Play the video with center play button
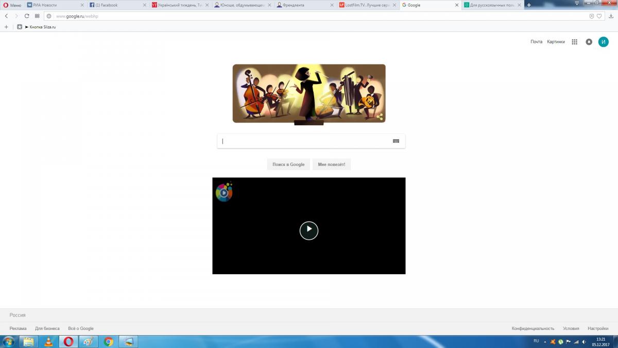Viewport: 618px width, 348px height. coord(309,230)
